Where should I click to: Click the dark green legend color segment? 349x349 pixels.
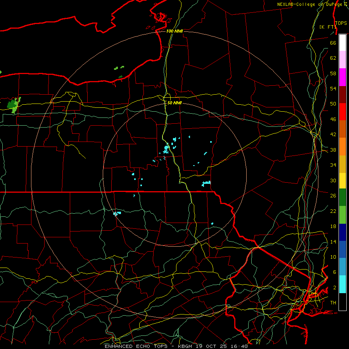(342, 197)
